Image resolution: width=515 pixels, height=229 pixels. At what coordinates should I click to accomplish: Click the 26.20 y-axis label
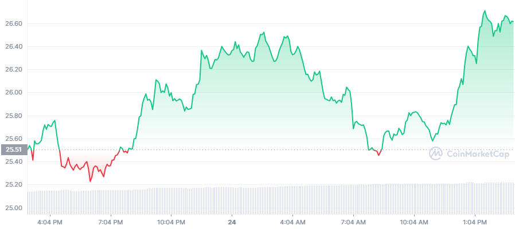pyautogui.click(x=13, y=69)
